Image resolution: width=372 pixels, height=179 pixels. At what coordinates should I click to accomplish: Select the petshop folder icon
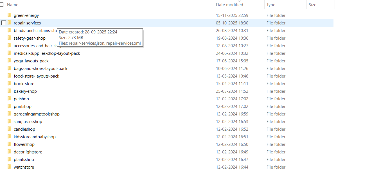click(x=9, y=99)
